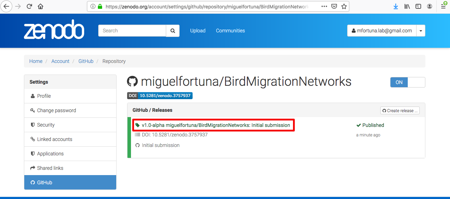Bookmark this page with the star icon
450x199 pixels.
pos(344,6)
